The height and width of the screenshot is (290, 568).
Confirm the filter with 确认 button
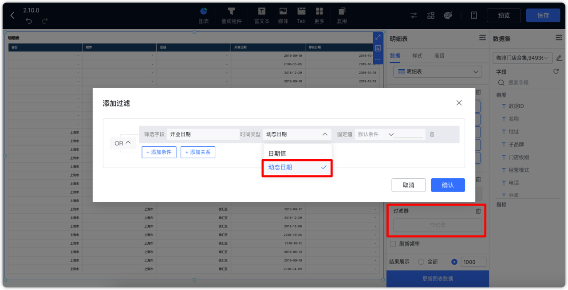(x=448, y=185)
